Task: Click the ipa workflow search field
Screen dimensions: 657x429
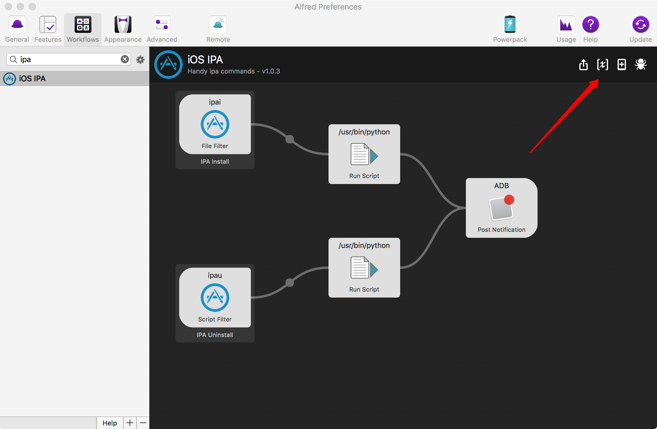Action: (69, 59)
